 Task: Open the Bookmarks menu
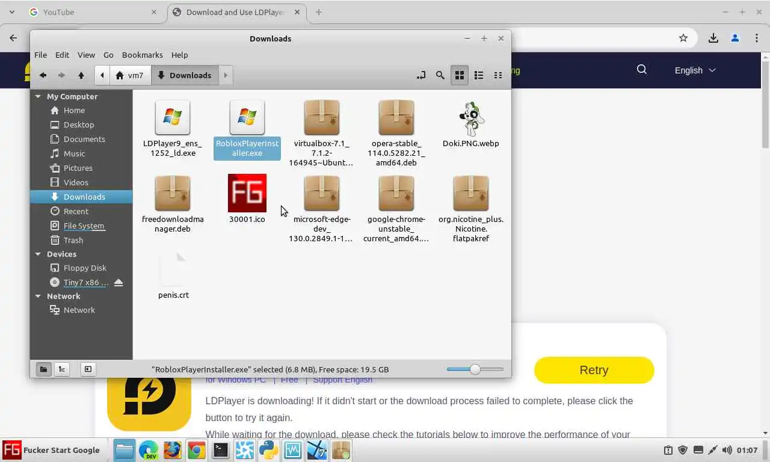[143, 55]
